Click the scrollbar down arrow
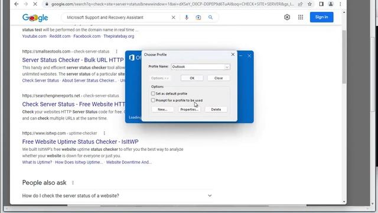378x213 pixels. tap(344, 202)
